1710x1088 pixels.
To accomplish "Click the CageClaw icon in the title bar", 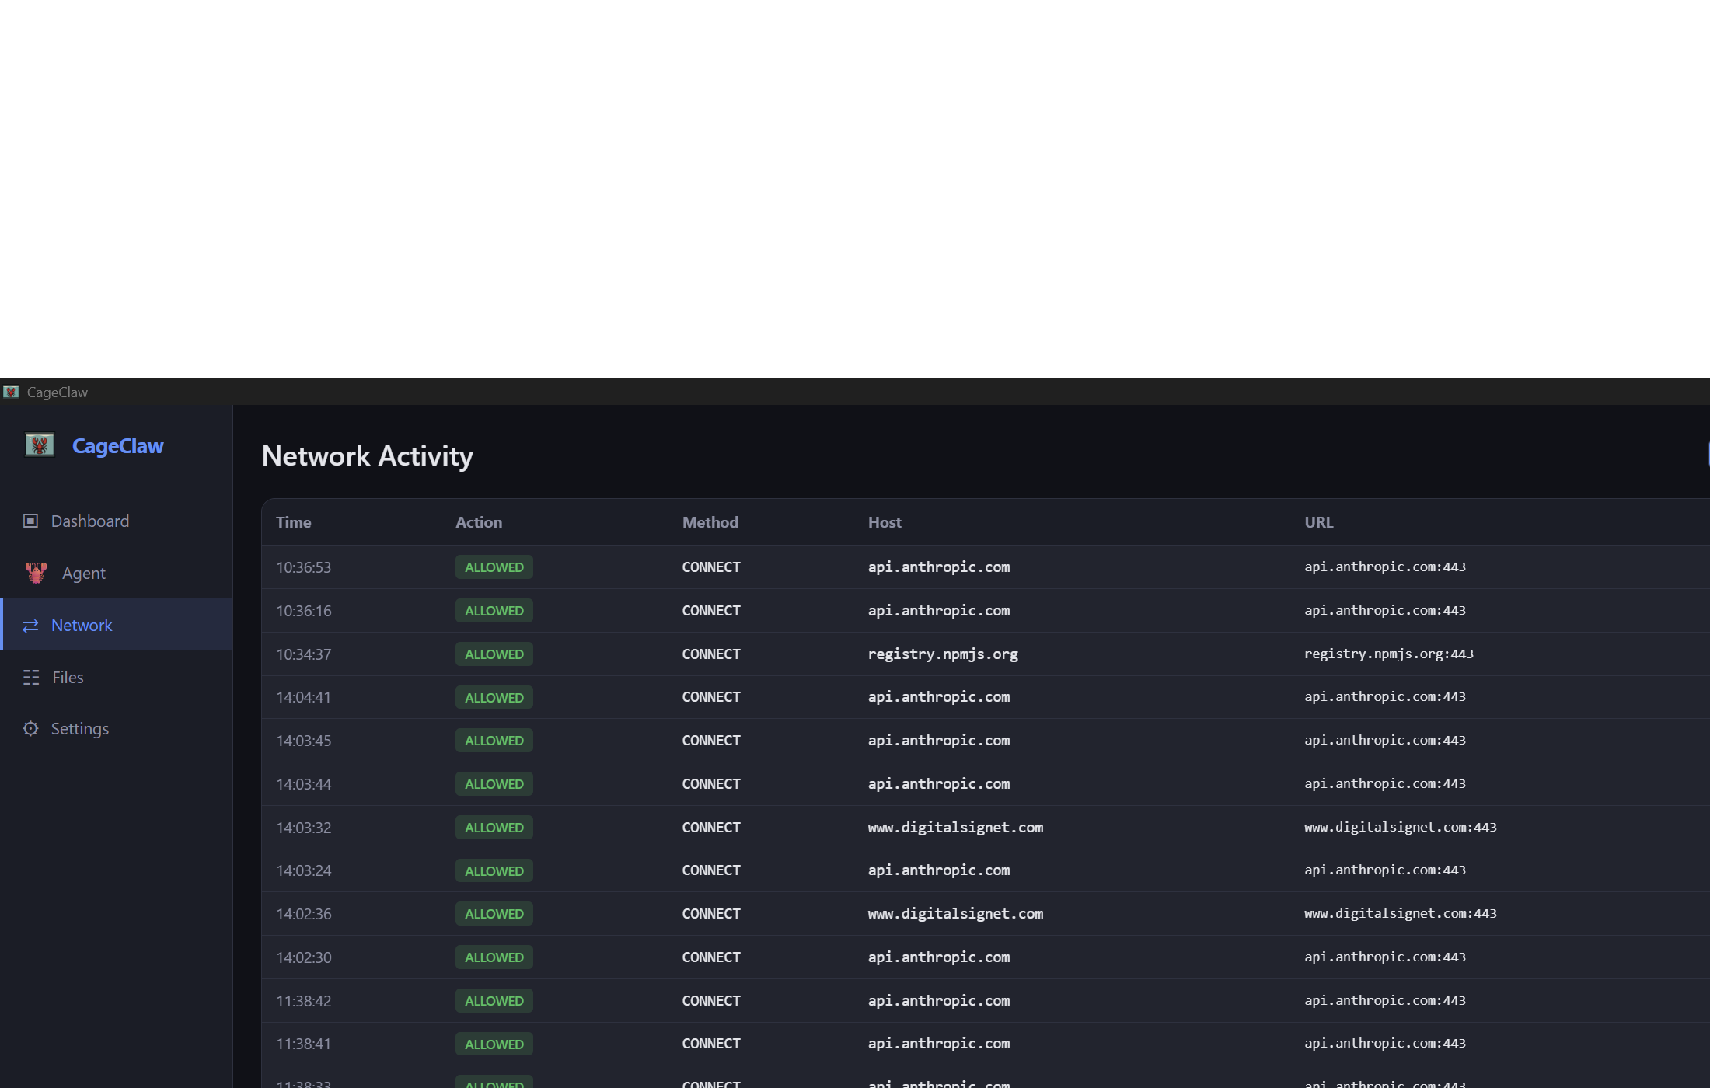I will [x=12, y=392].
